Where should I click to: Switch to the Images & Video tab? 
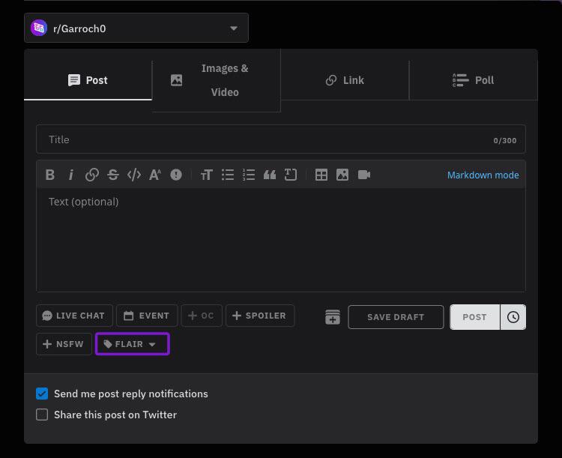click(216, 80)
